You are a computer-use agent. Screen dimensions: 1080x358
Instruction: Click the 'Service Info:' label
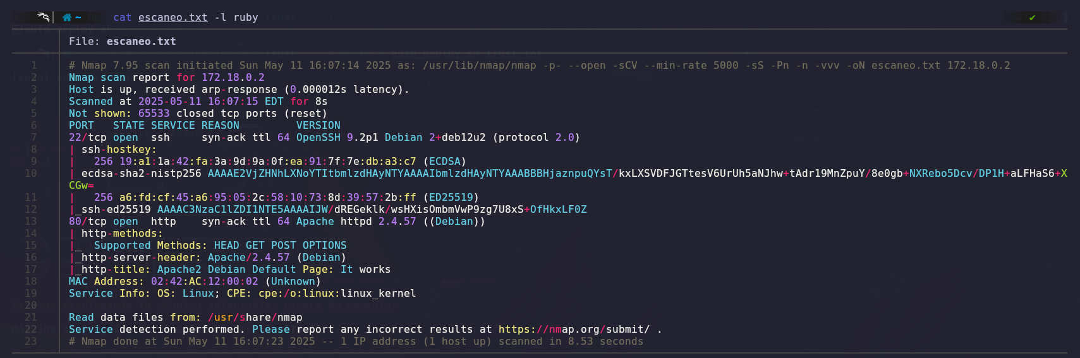point(110,294)
